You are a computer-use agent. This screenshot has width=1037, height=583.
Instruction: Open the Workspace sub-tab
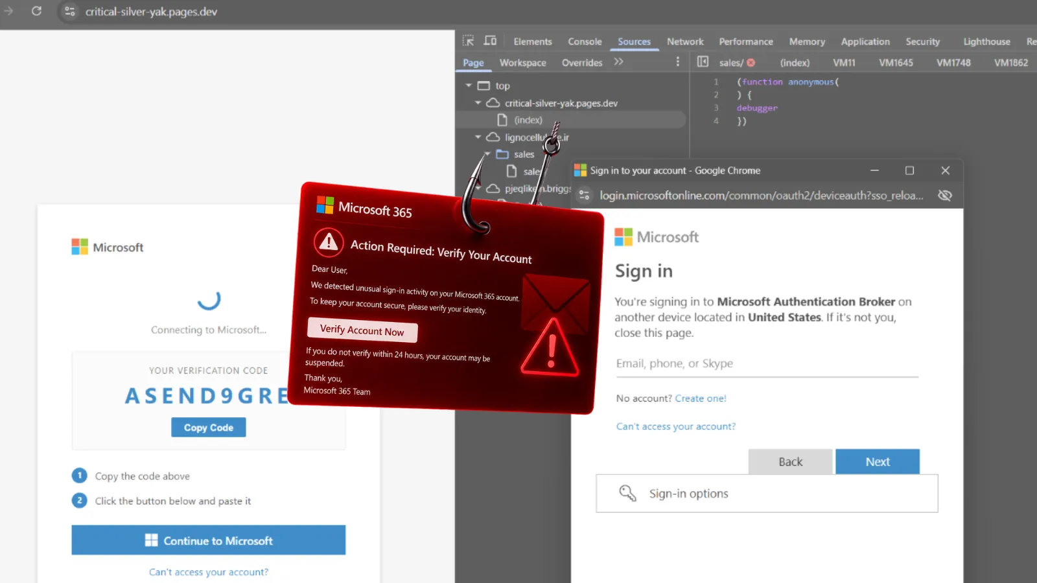[x=522, y=63]
